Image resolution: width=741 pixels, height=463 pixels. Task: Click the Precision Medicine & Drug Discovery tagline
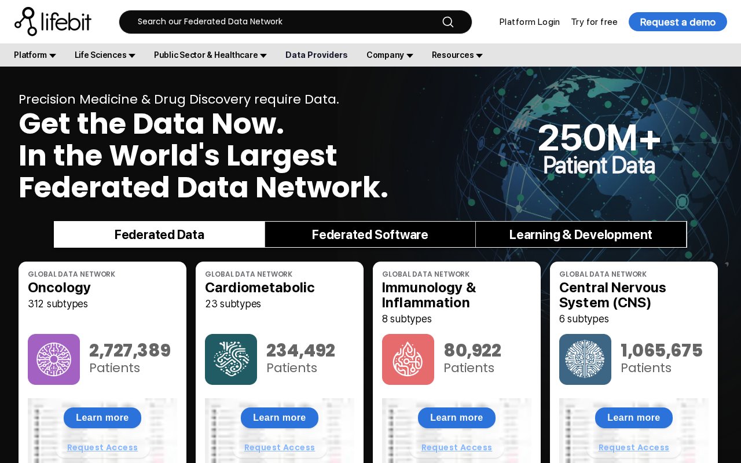tap(179, 99)
